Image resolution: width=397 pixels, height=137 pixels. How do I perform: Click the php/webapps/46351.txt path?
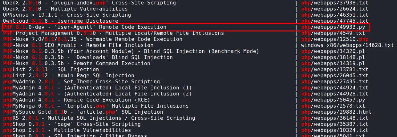pos(335,15)
